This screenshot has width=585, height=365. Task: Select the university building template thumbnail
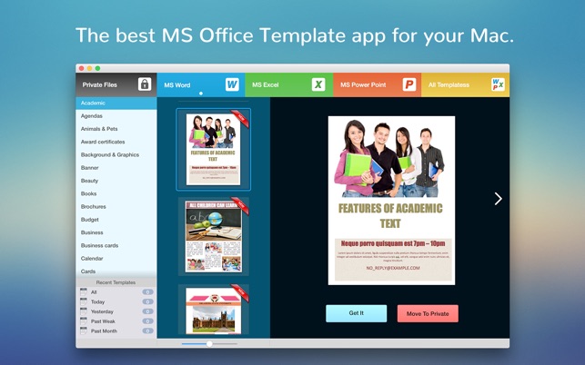[214, 311]
